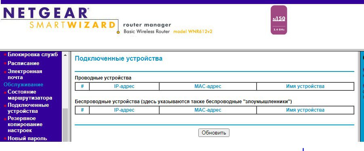The image size is (364, 151).
Task: Click the Обновить button
Action: (x=214, y=133)
